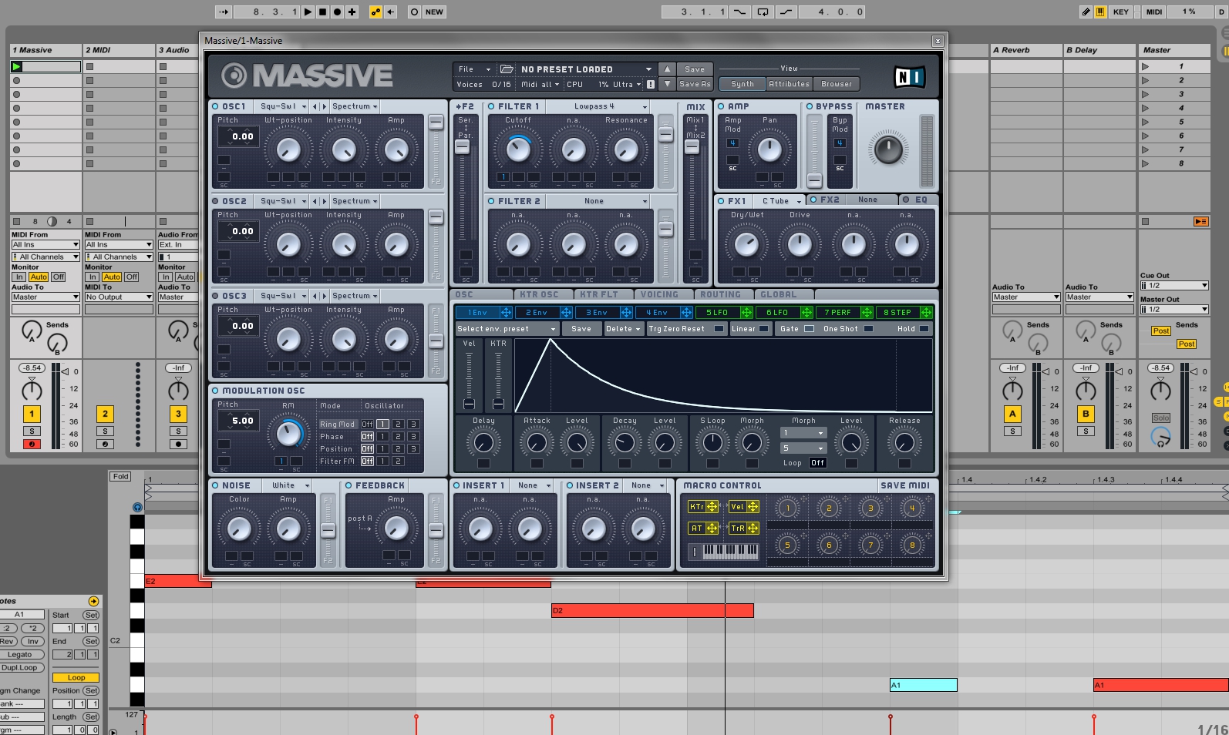Image resolution: width=1229 pixels, height=735 pixels.
Task: Select the 2 Env modulation page
Action: 537,312
